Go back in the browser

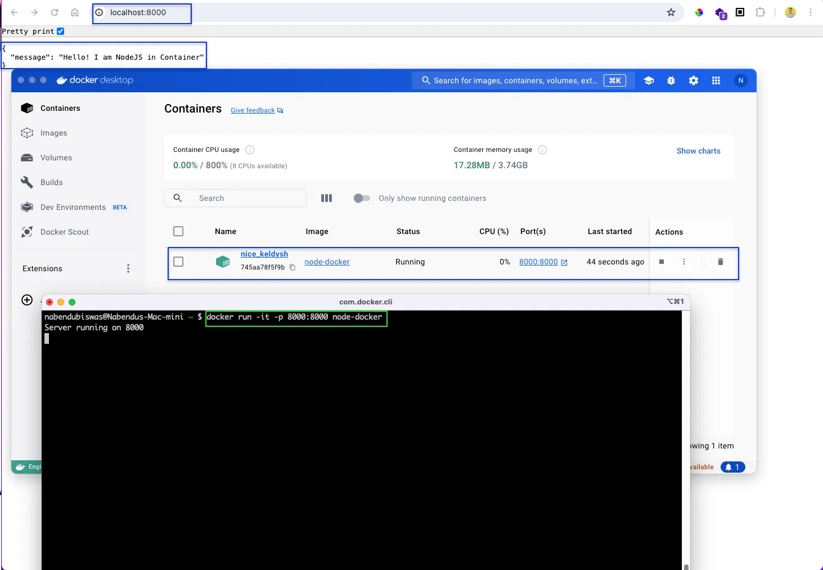14,12
